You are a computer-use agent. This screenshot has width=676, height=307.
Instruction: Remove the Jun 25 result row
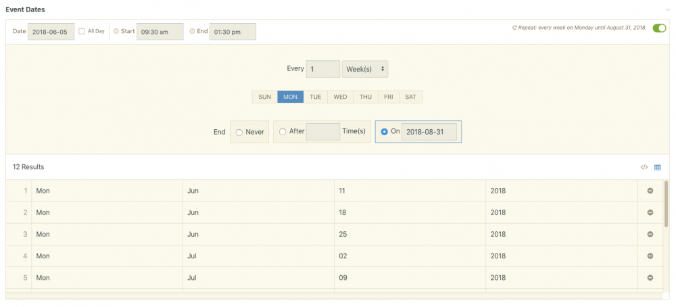(650, 234)
